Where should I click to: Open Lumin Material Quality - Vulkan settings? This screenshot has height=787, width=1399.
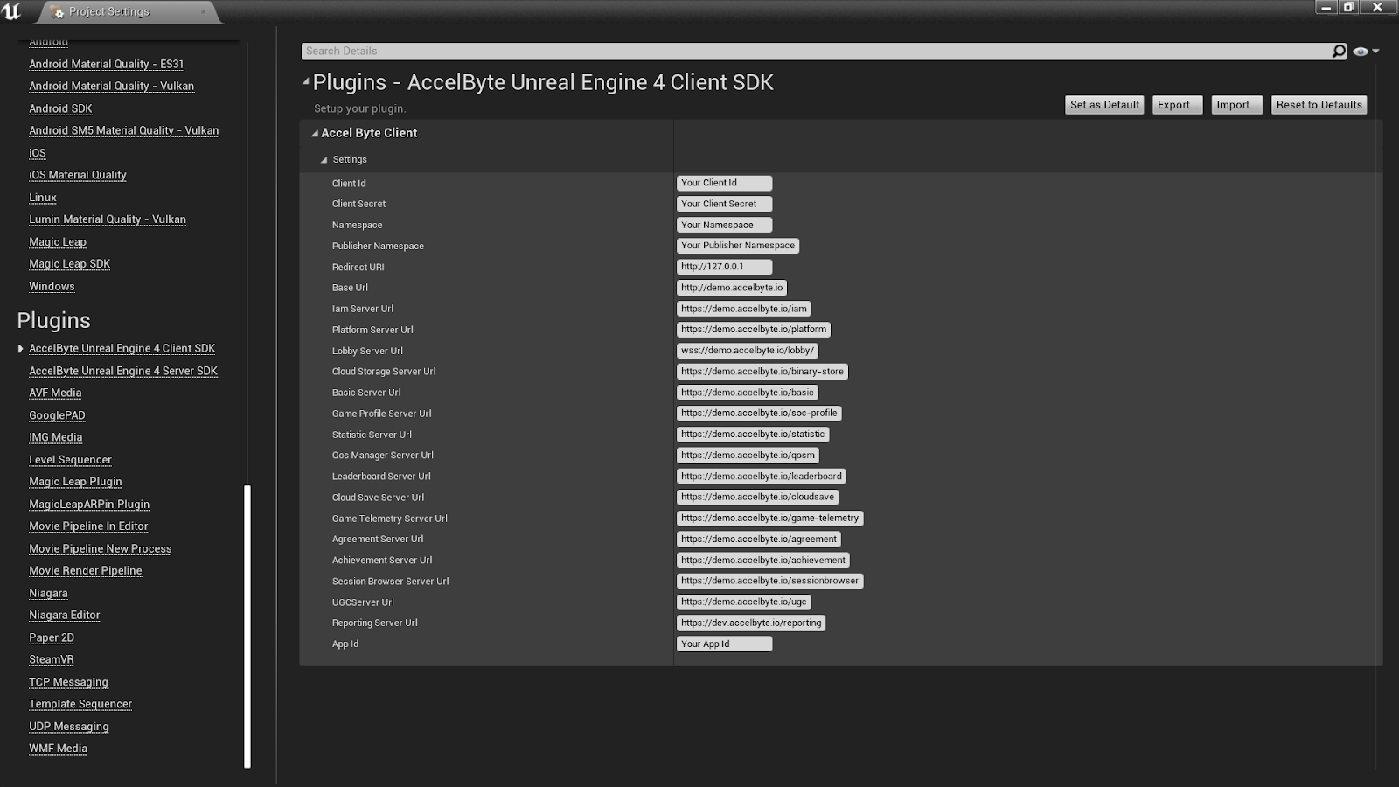pos(108,220)
